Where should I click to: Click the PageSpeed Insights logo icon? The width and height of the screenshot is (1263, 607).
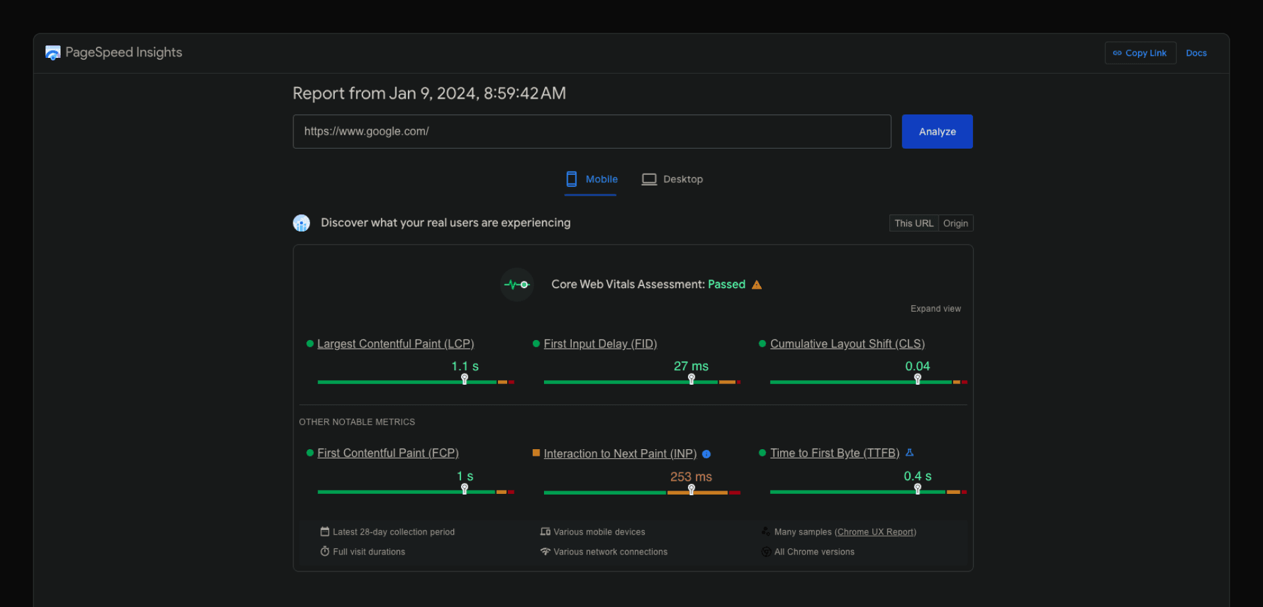(53, 52)
